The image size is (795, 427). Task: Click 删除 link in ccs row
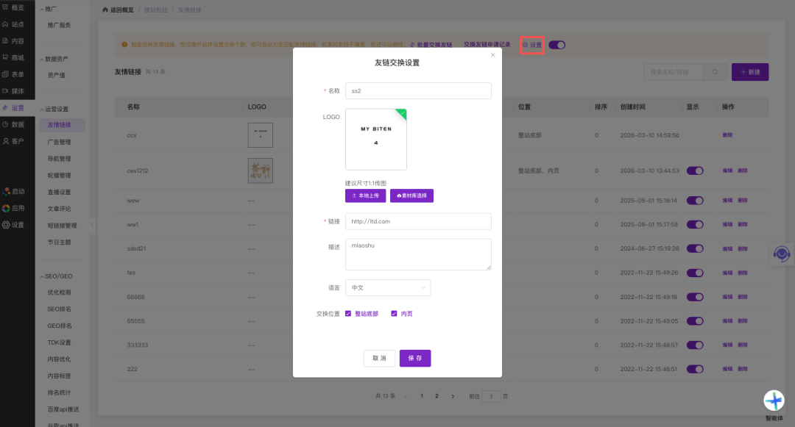(727, 135)
